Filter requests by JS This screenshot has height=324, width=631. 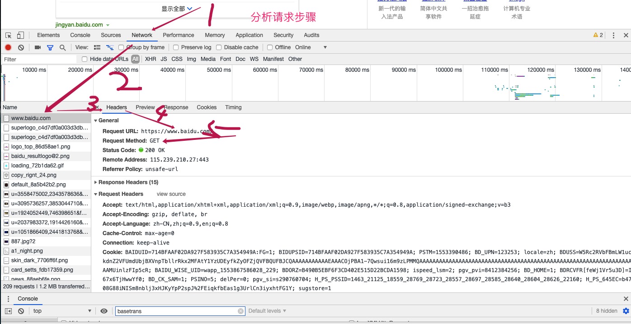164,59
